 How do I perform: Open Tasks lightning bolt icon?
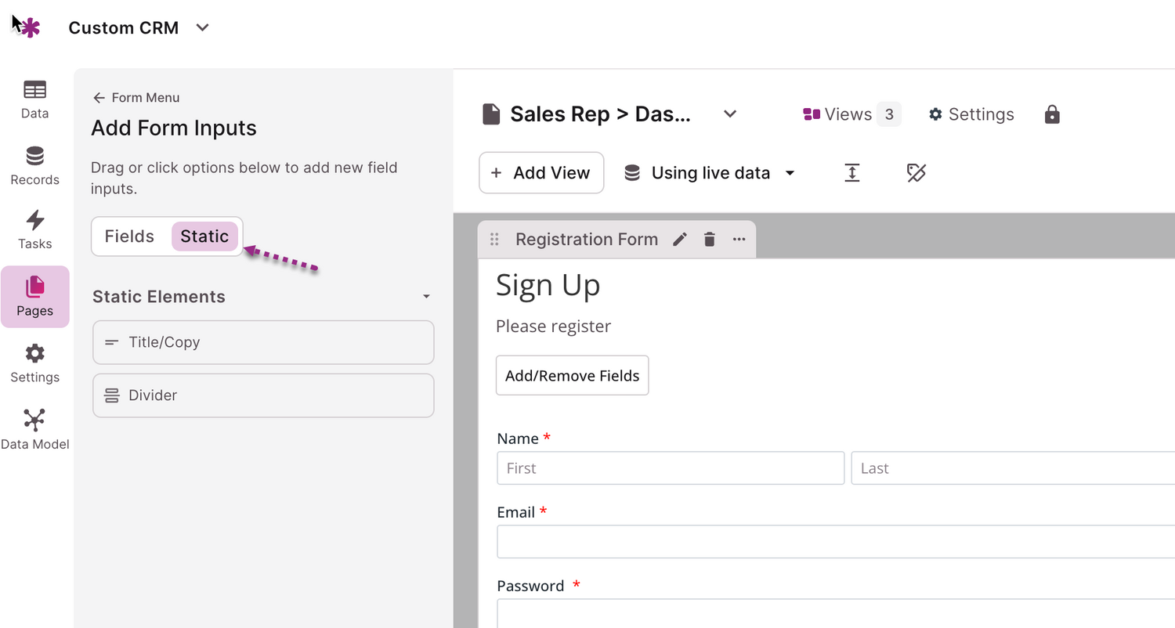click(34, 220)
